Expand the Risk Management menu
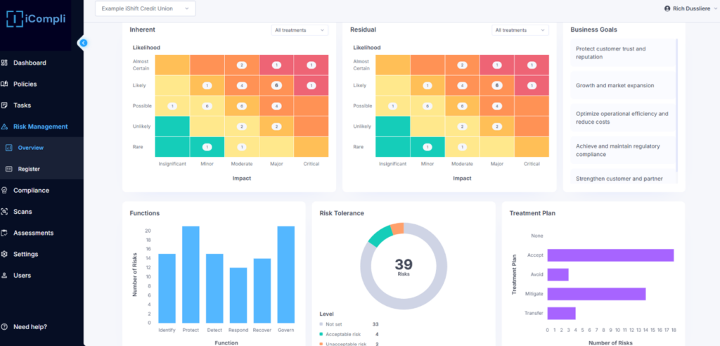This screenshot has height=346, width=720. pyautogui.click(x=40, y=127)
